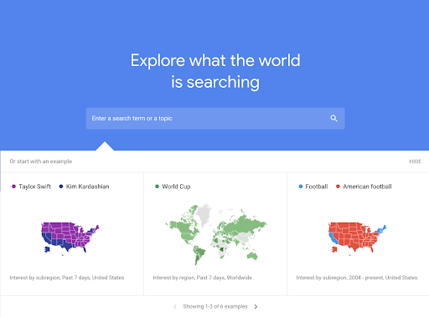The height and width of the screenshot is (317, 429).
Task: Click the 'Or start with an example' label
Action: 41,161
